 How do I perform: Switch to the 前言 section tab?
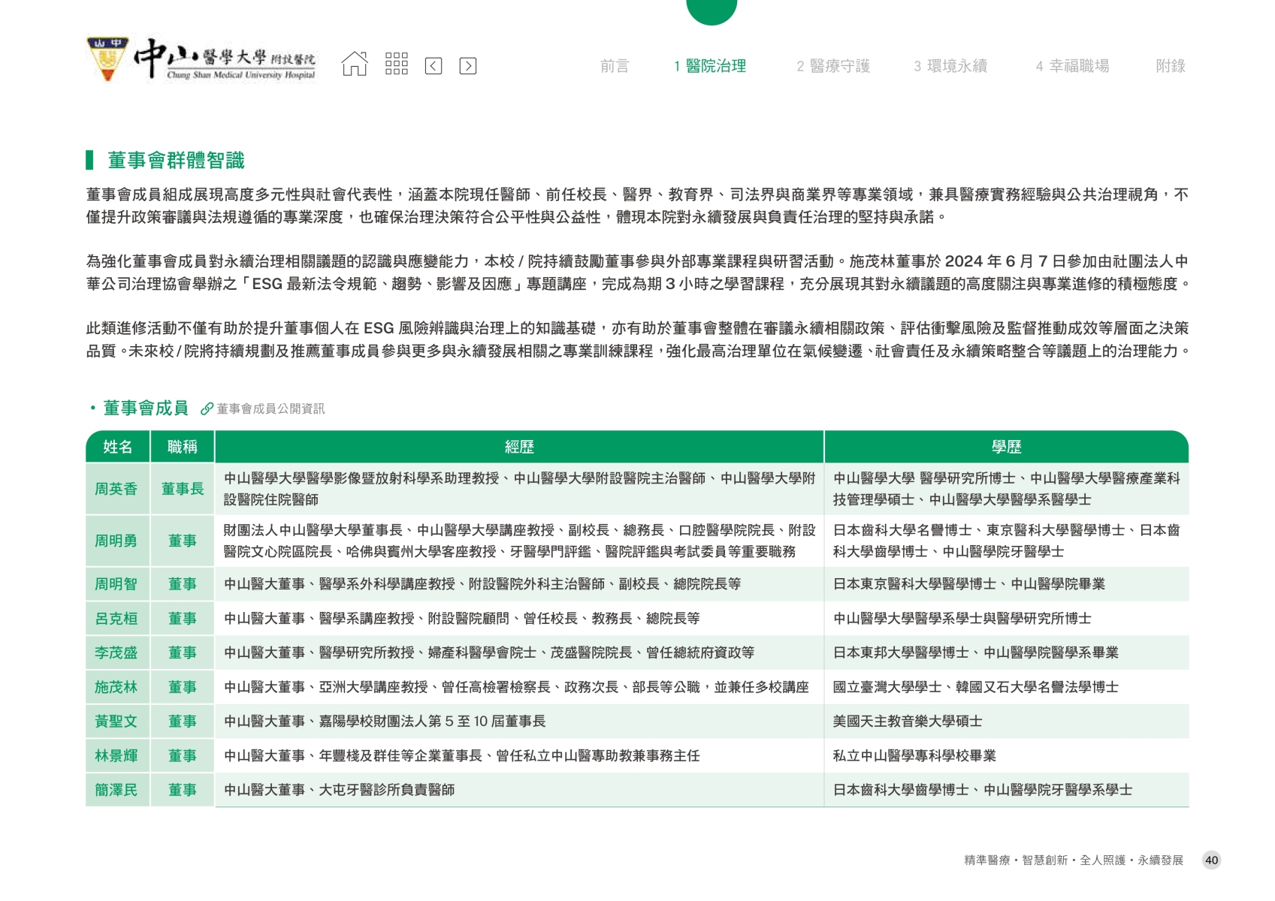tap(614, 66)
